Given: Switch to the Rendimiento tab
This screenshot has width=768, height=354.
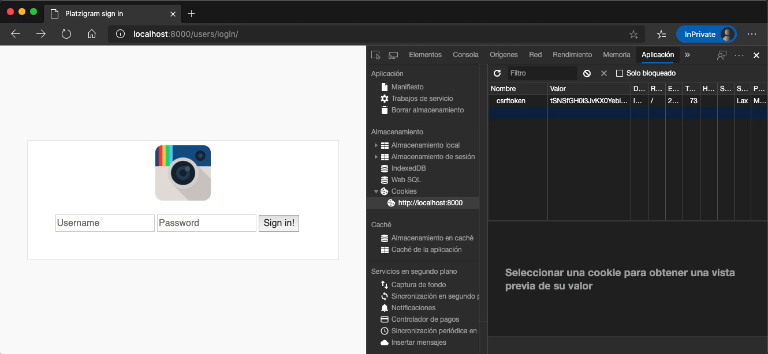Looking at the screenshot, I should tap(572, 55).
